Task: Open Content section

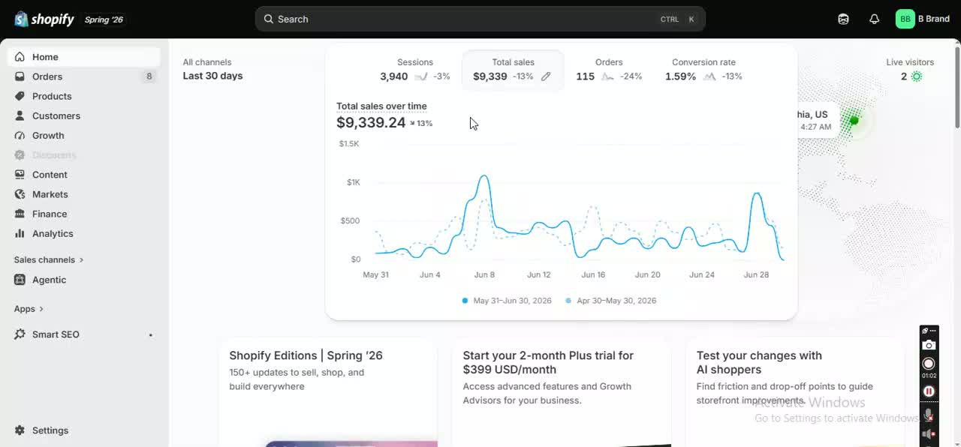Action: 84,175
